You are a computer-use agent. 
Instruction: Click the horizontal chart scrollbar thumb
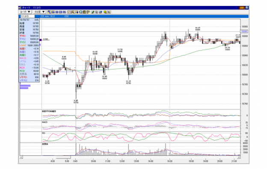[63, 157]
